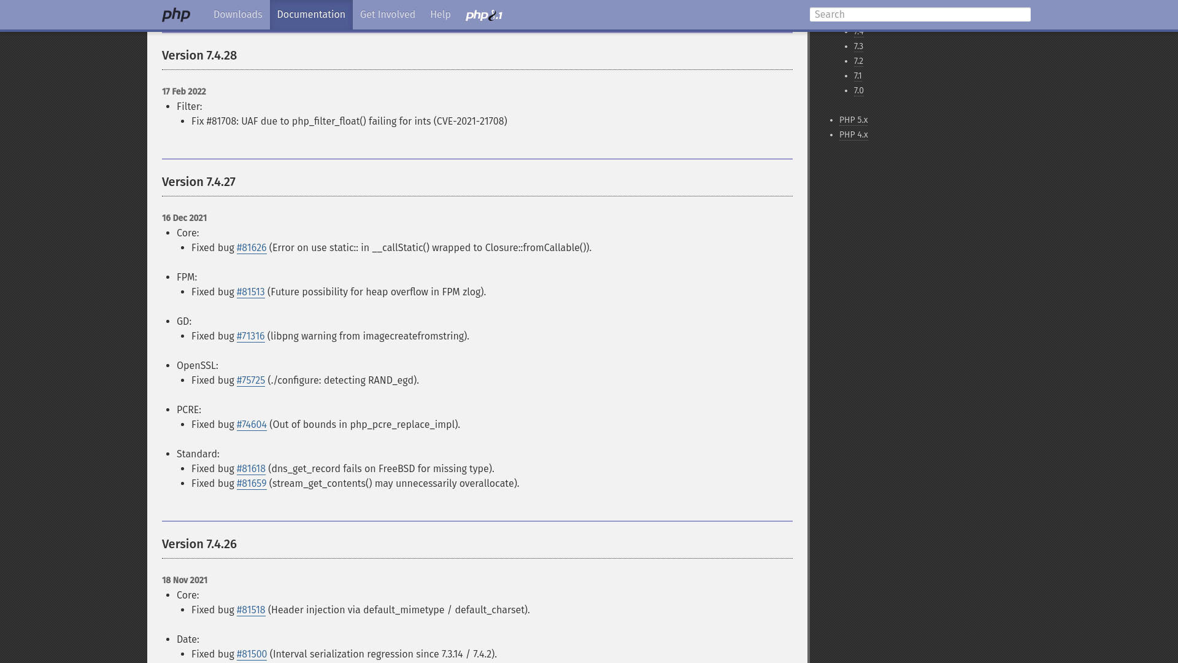Click the Version 7.4.26 heading

click(x=199, y=545)
